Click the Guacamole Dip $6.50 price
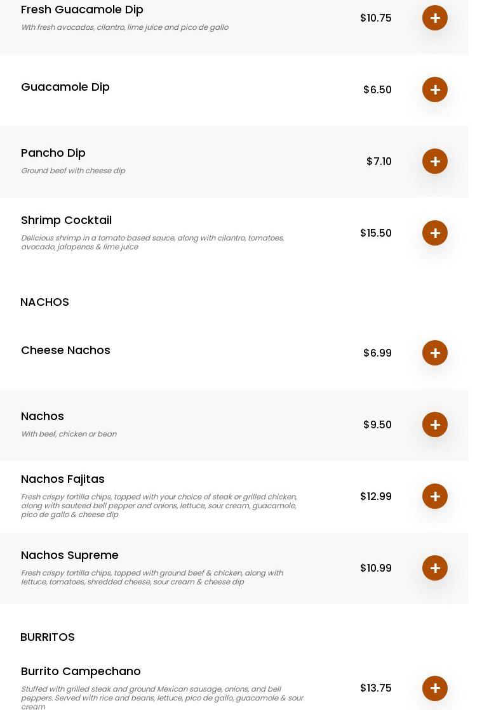 tap(377, 89)
